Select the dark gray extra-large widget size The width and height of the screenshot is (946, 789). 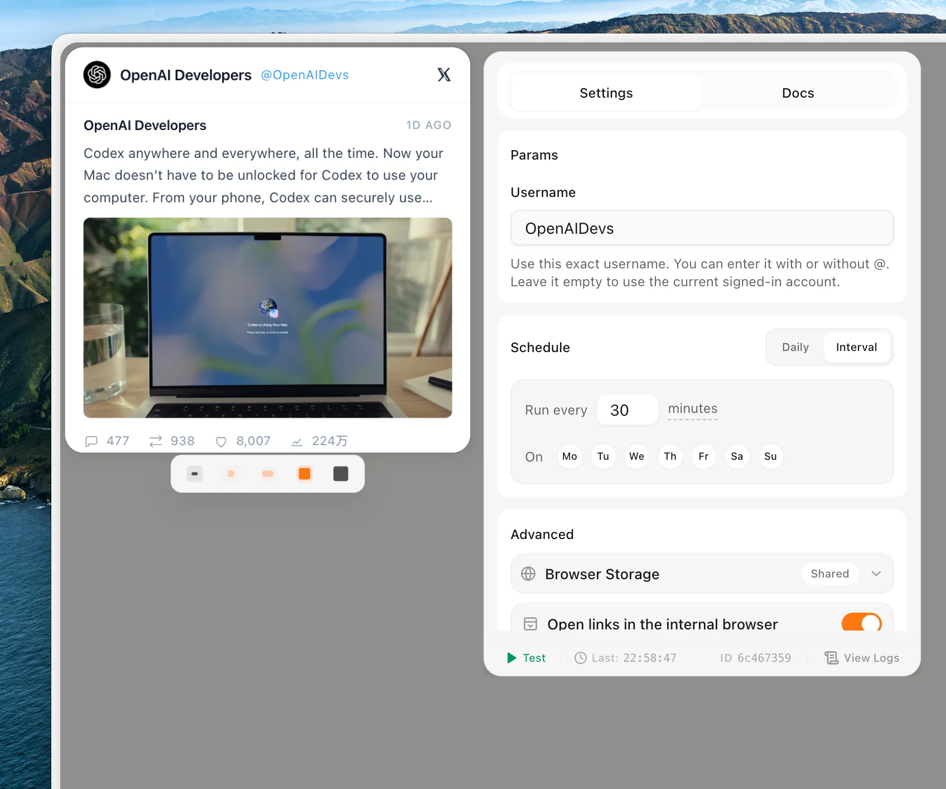pos(341,474)
